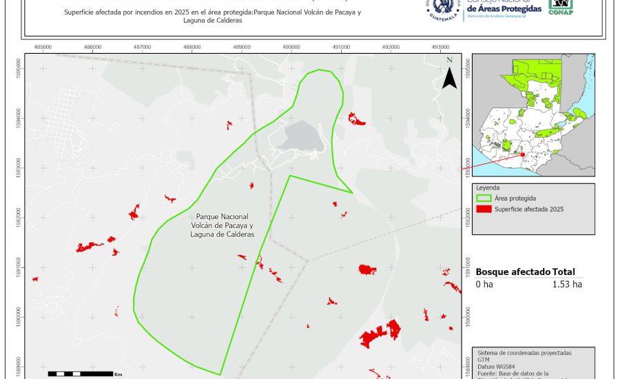Image resolution: width=620 pixels, height=379 pixels.
Task: Click the Leyenda heading
Action: click(488, 187)
